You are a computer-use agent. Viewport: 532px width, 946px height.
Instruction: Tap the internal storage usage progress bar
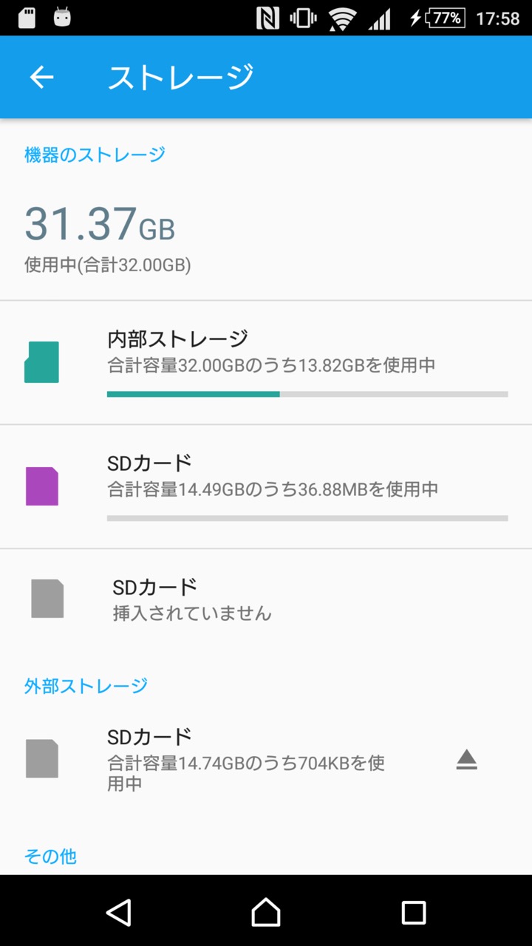307,394
